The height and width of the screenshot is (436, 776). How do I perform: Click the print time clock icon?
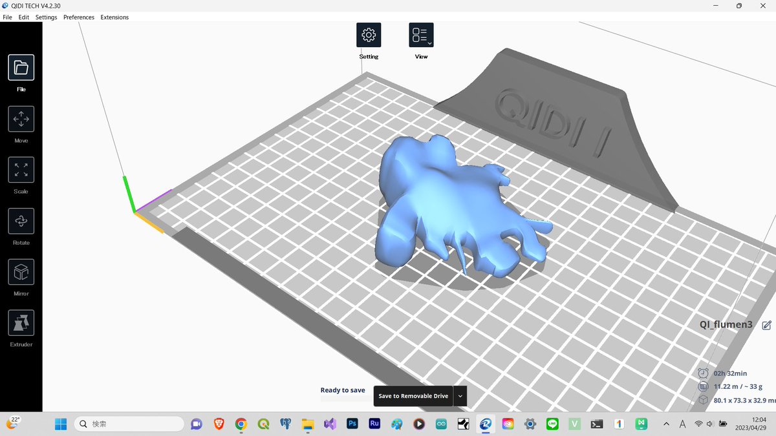pyautogui.click(x=704, y=373)
